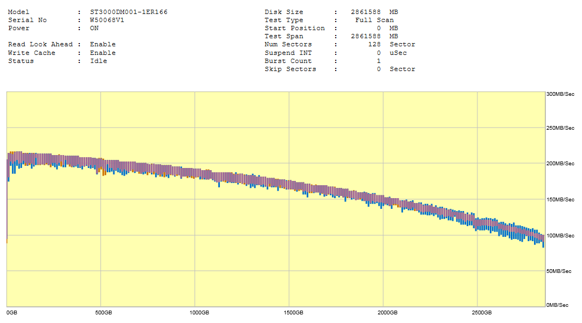
Task: Click the 2500GB axis marker
Action: coord(481,313)
